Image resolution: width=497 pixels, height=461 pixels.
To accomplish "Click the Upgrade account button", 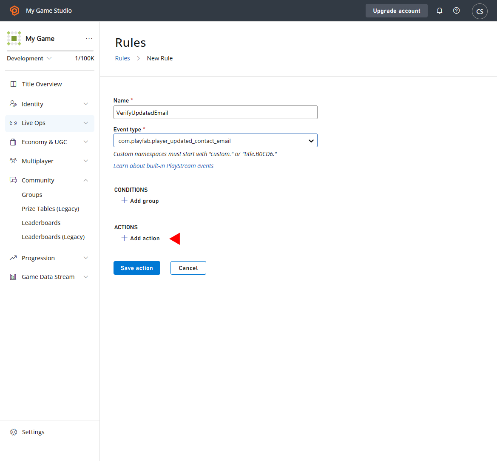I will coord(396,11).
